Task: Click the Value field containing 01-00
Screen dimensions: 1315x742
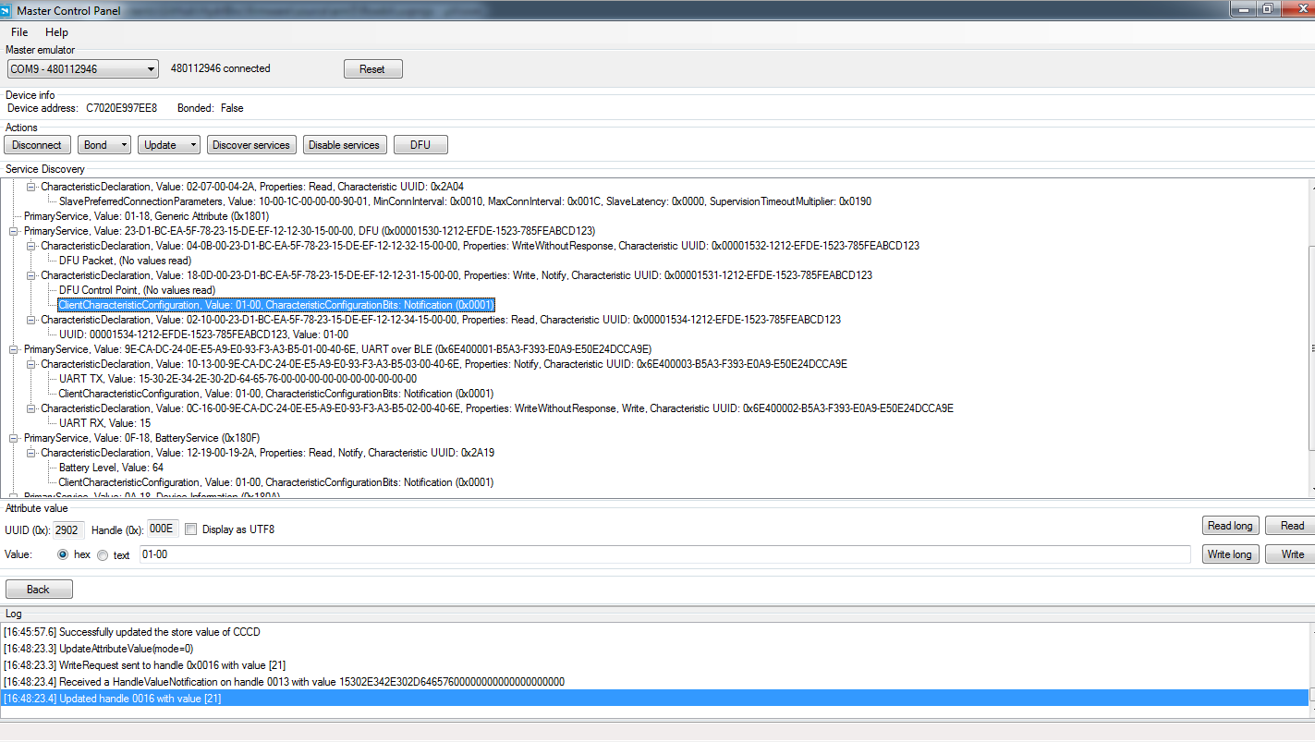Action: point(664,554)
